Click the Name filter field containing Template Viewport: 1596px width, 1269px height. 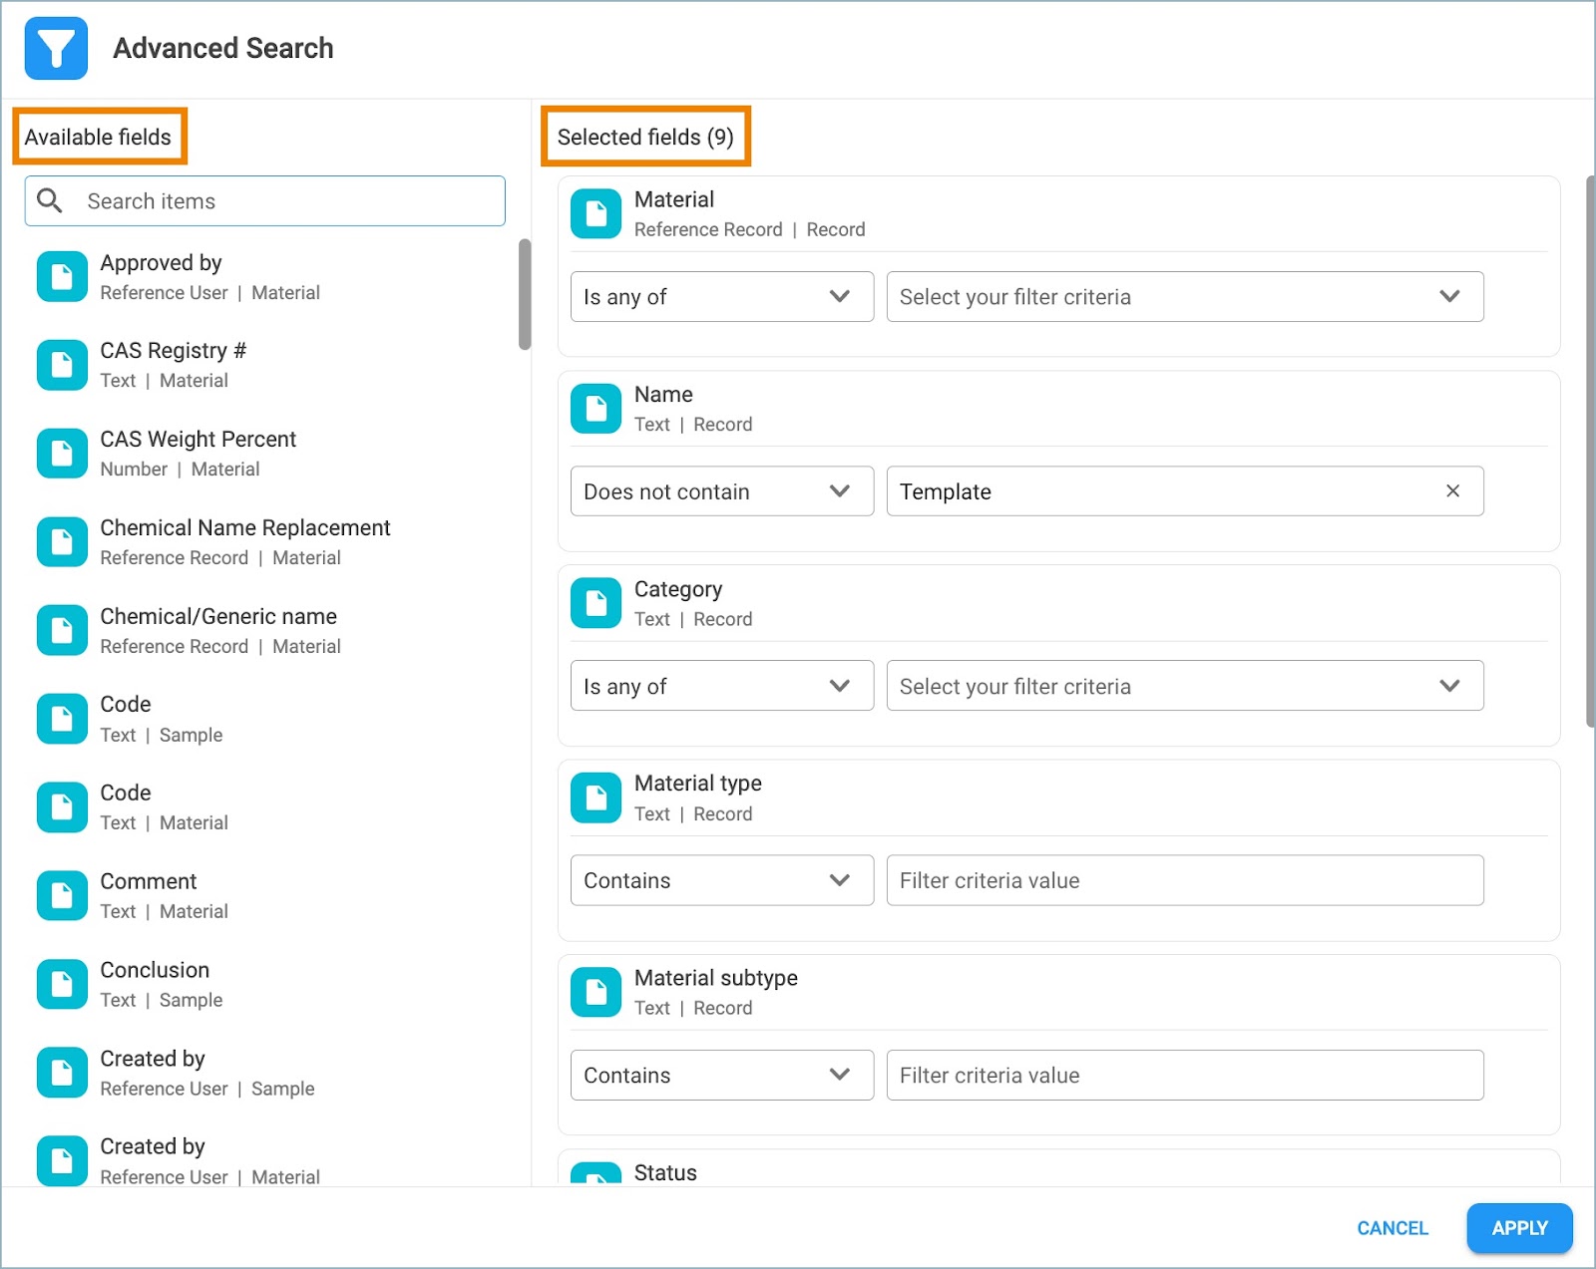coord(1185,490)
